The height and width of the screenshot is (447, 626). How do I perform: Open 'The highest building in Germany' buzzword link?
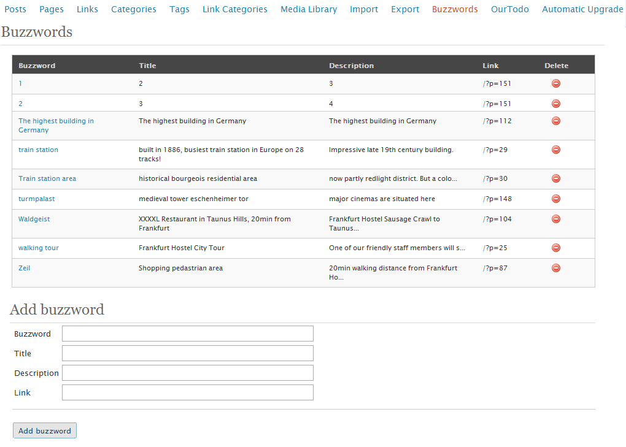[x=56, y=125]
